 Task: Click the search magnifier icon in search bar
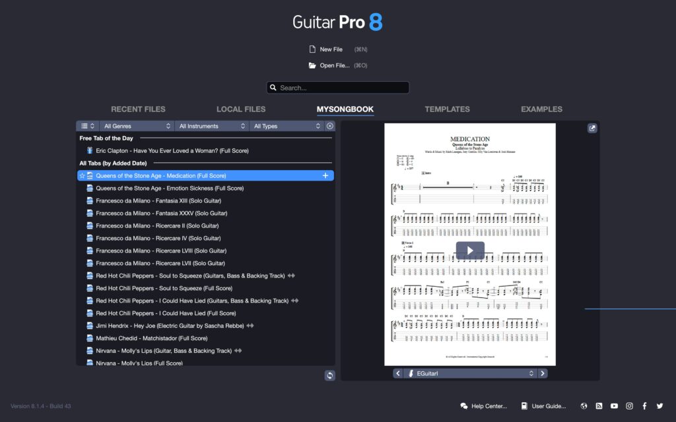tap(273, 87)
